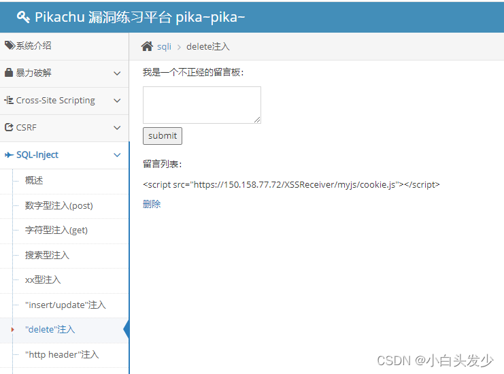Click the sqli breadcrumb link
Image resolution: width=504 pixels, height=374 pixels.
pyautogui.click(x=164, y=47)
